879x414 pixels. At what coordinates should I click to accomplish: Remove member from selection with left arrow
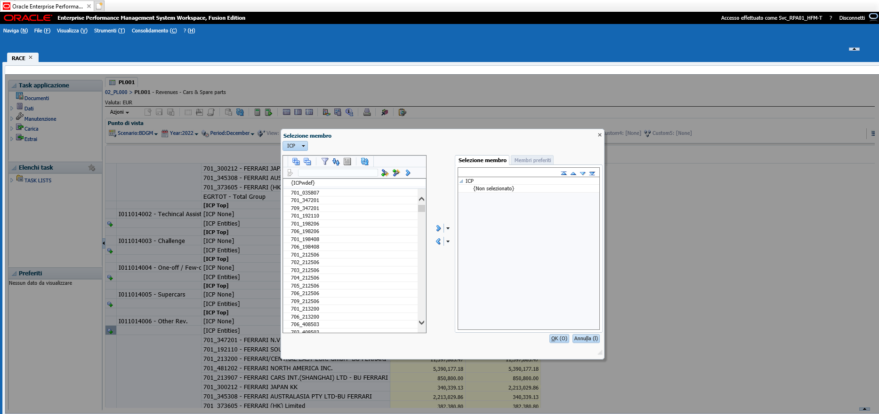tap(438, 242)
